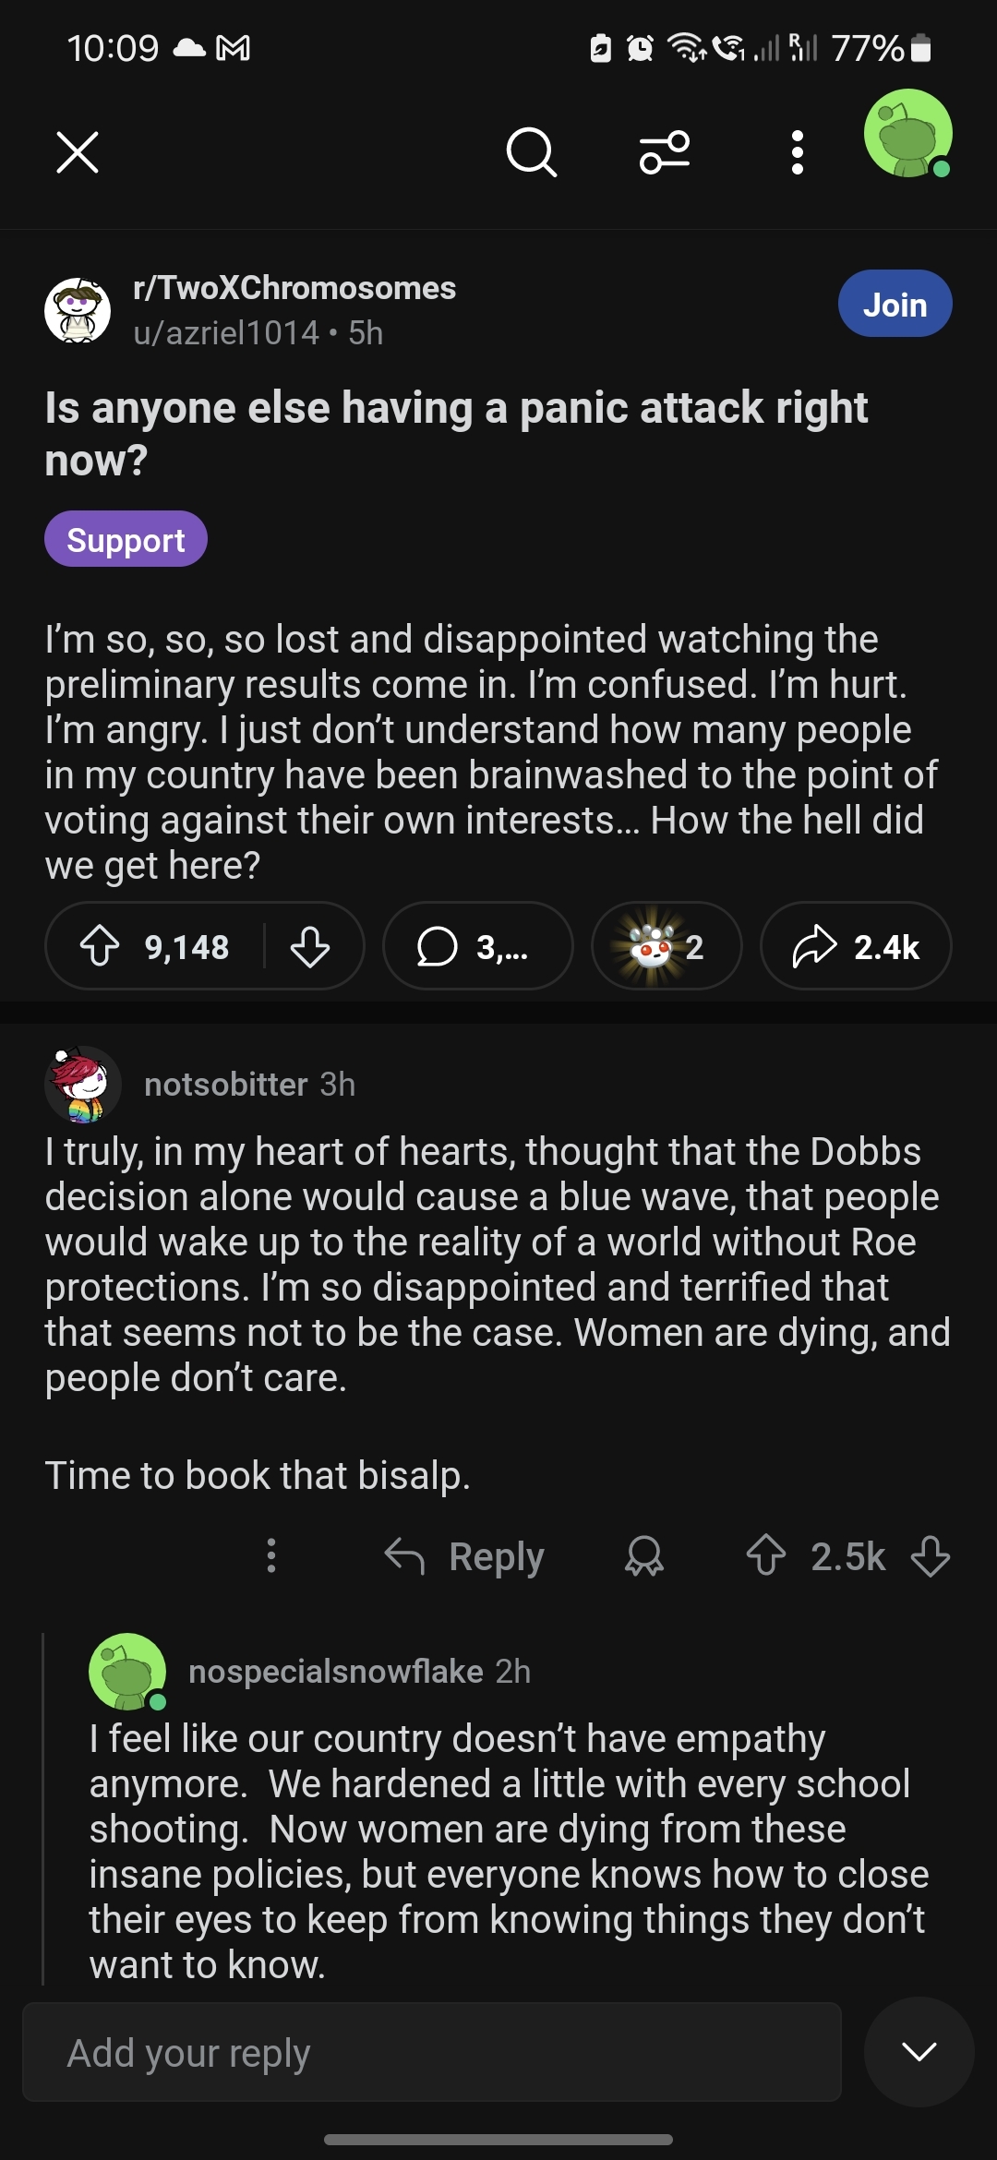997x2160 pixels.
Task: View the post's awards
Action: coord(666,946)
